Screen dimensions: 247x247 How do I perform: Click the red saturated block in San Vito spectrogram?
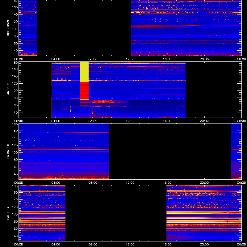84,91
